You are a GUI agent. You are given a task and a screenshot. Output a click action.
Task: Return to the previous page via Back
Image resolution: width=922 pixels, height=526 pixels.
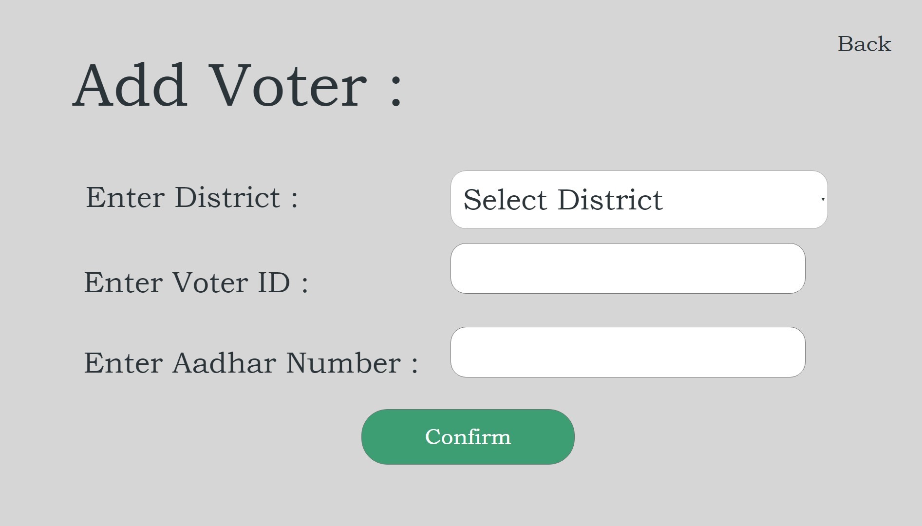point(864,44)
